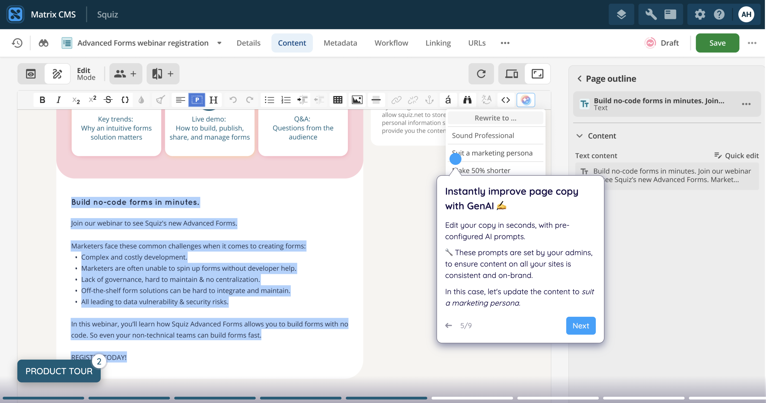Open options for Build no-code forms text component

click(746, 104)
